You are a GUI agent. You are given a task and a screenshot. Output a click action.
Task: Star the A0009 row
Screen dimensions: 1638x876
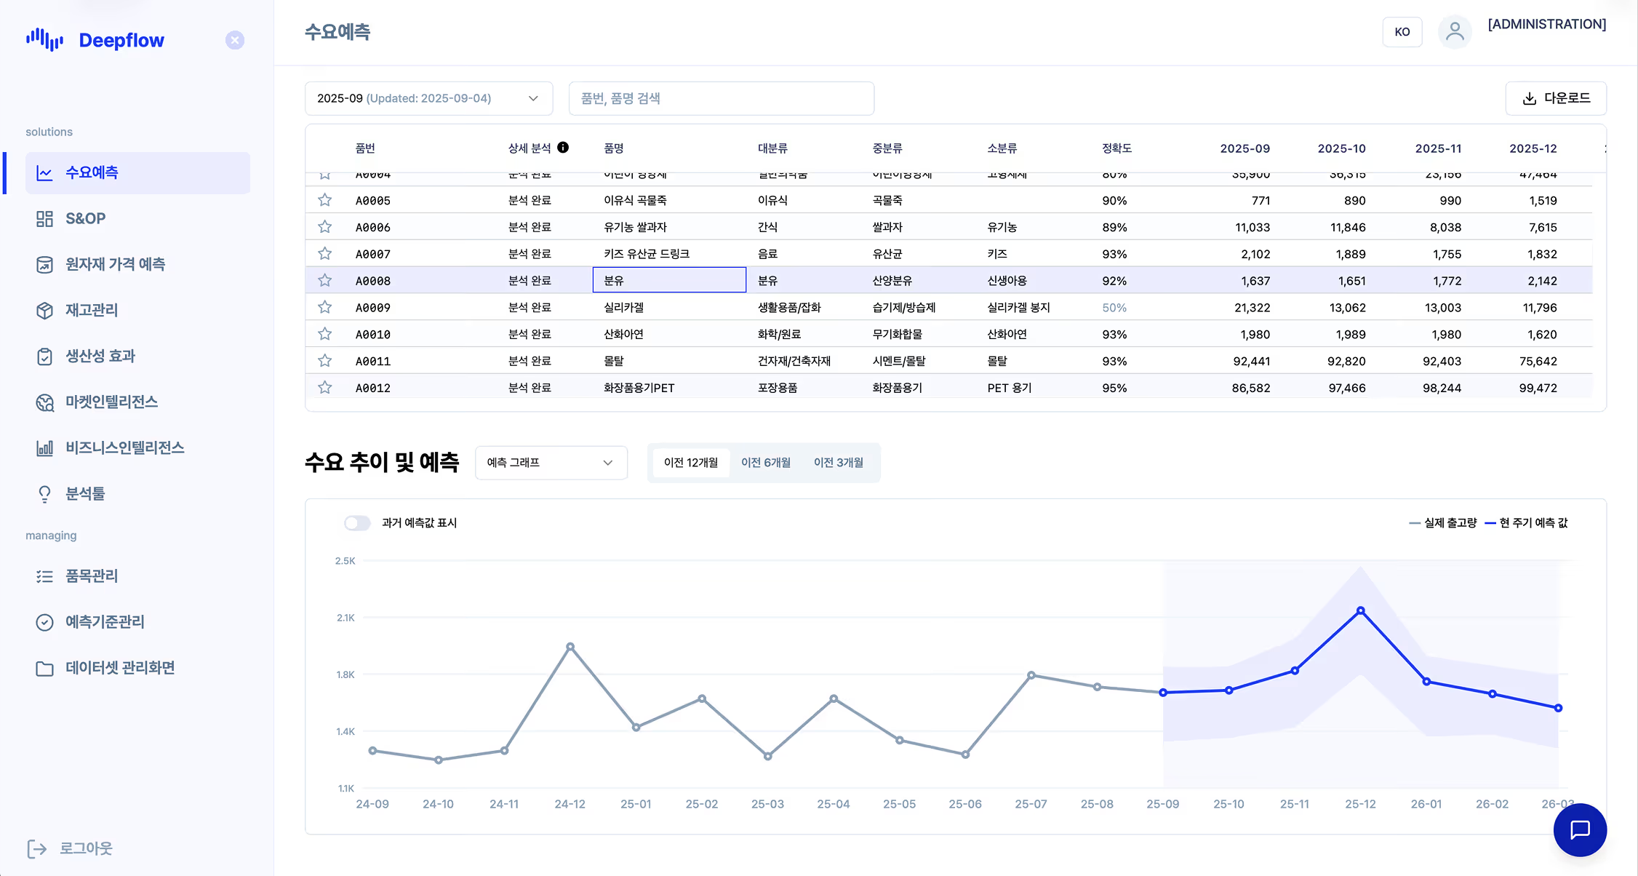(325, 307)
